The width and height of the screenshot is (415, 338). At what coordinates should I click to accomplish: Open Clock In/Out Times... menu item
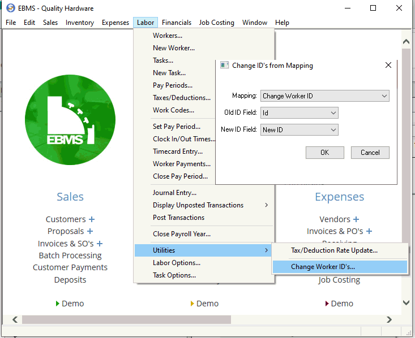click(184, 138)
